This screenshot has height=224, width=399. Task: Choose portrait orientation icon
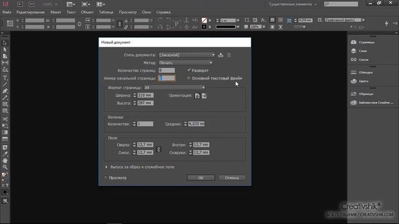coord(197,96)
